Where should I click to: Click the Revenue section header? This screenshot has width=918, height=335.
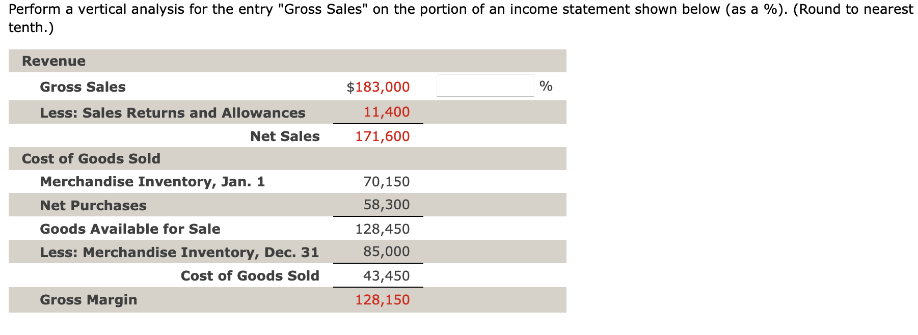point(53,61)
